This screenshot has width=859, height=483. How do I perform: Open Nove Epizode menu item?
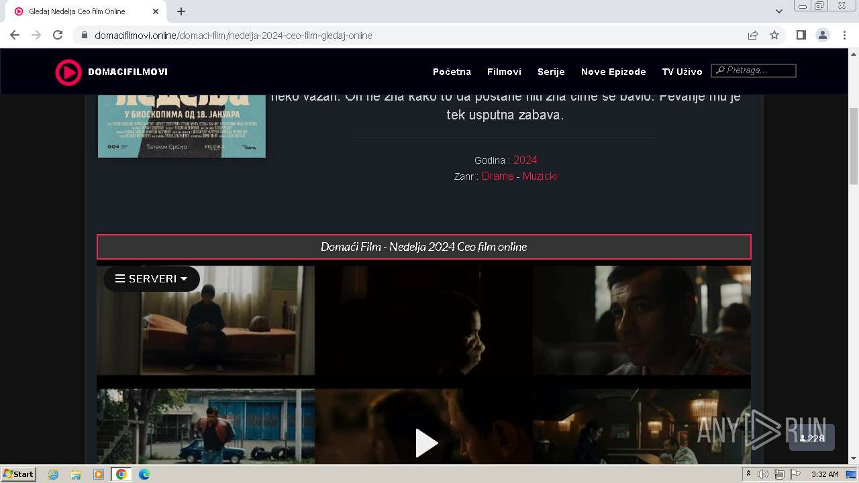click(x=613, y=72)
